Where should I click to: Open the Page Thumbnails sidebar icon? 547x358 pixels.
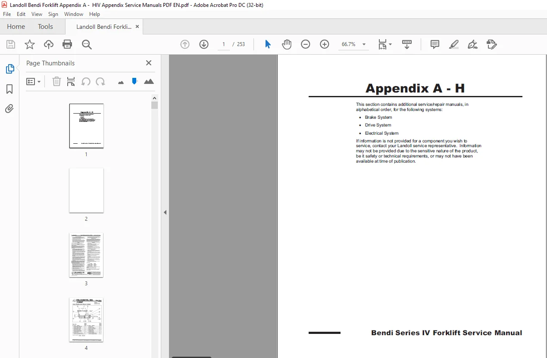pos(9,69)
